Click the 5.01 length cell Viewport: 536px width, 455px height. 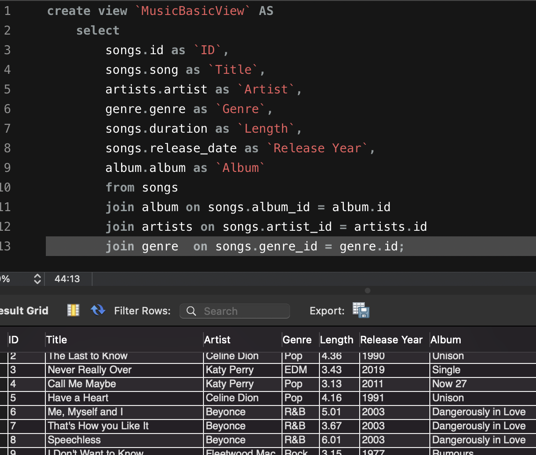coord(339,412)
